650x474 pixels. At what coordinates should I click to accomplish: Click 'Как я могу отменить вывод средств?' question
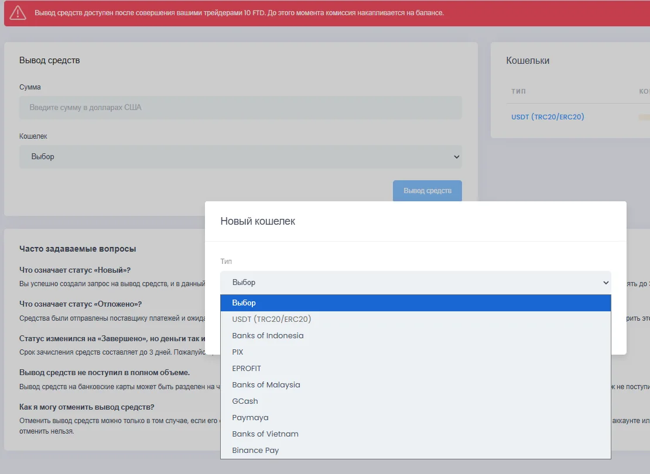(87, 407)
